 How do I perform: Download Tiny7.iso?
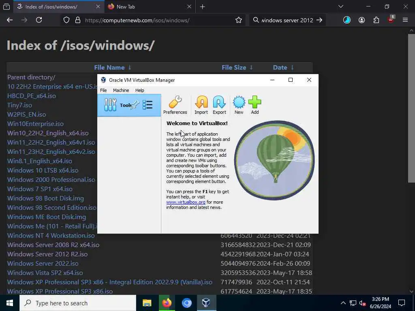19,105
